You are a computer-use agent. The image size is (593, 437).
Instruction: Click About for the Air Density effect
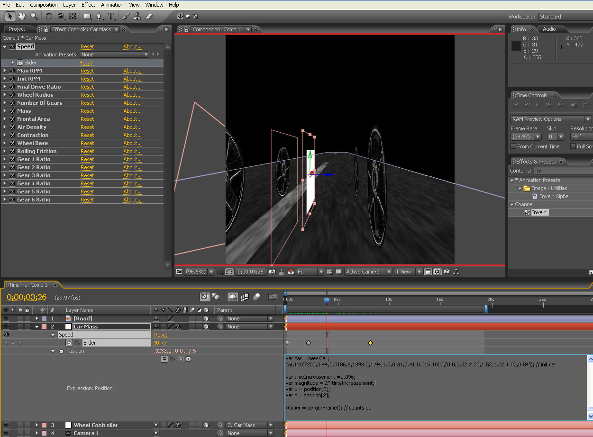(132, 127)
